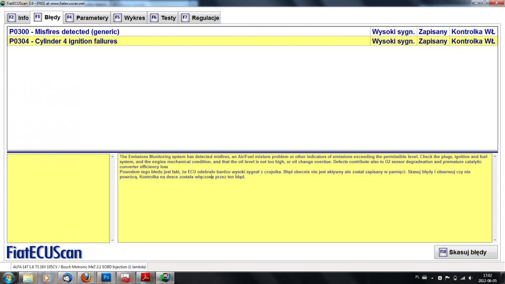This screenshot has height=284, width=505.
Task: Click 'Zapisany' cell in P0304 row
Action: click(x=433, y=41)
